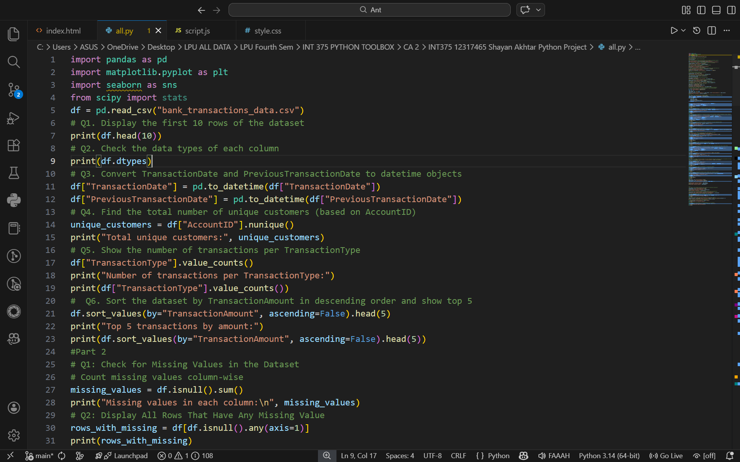Image resolution: width=740 pixels, height=462 pixels.
Task: Toggle the secondary side bar
Action: pos(731,10)
